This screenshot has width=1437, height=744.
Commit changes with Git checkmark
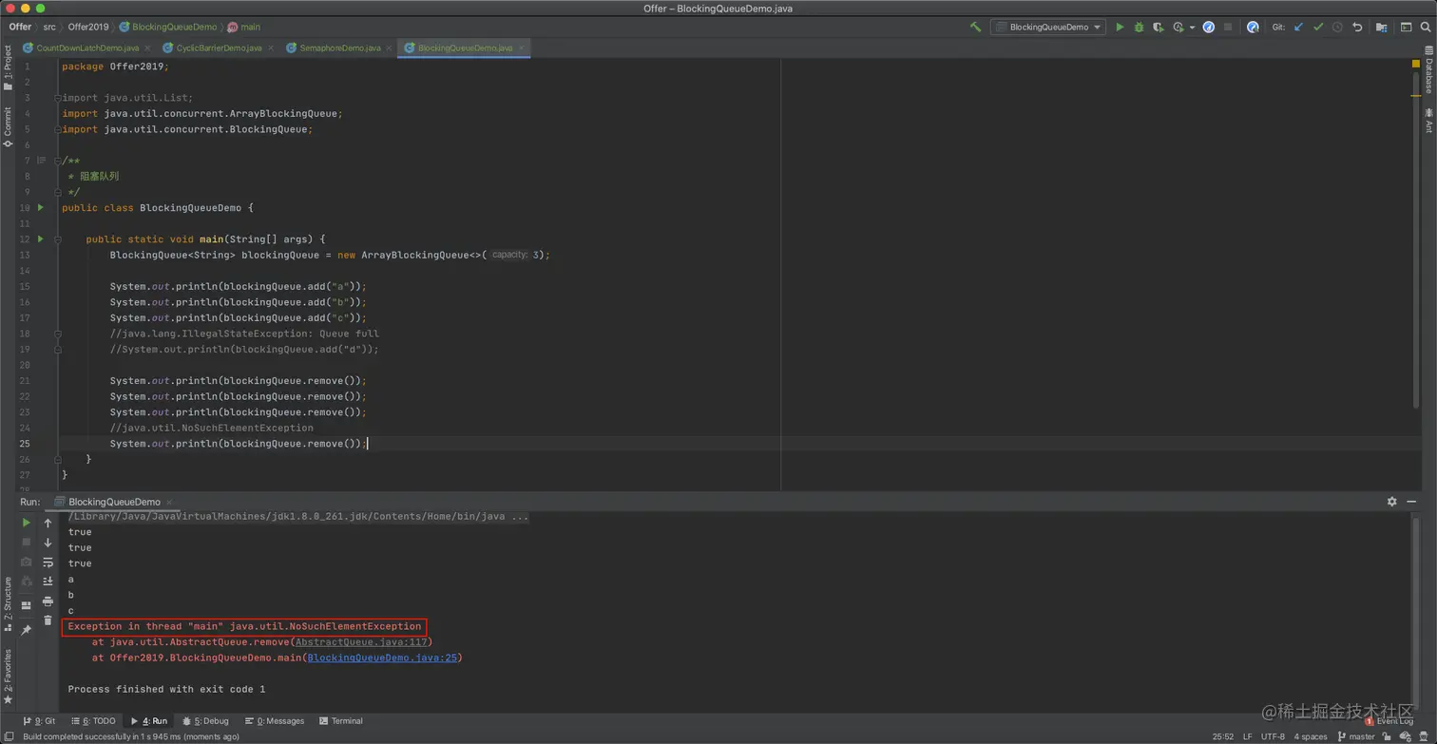(x=1318, y=28)
